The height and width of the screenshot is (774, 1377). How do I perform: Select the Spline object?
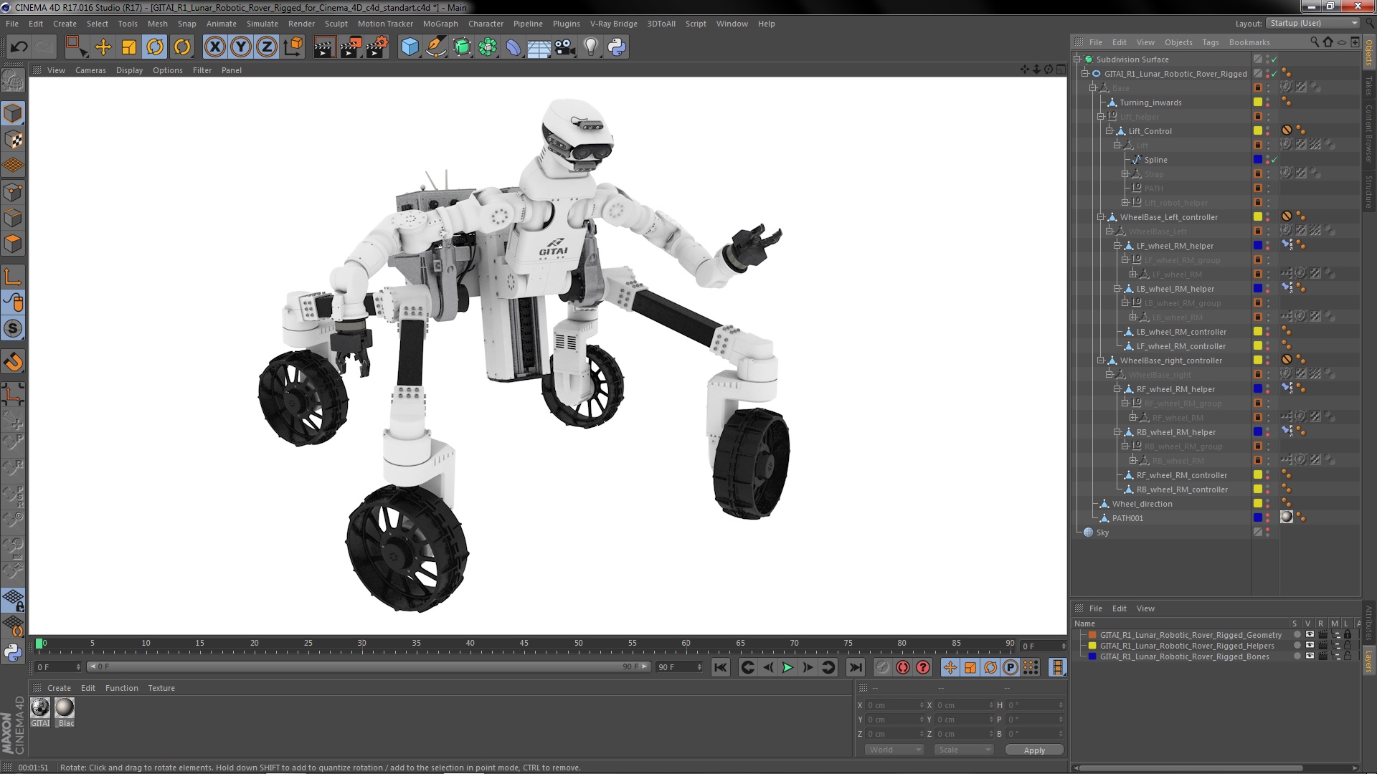(1155, 160)
